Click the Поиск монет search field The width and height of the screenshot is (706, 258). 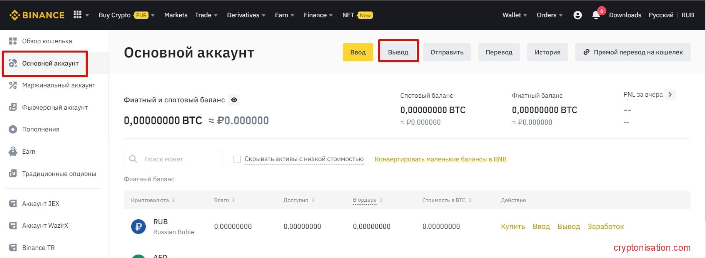[172, 159]
